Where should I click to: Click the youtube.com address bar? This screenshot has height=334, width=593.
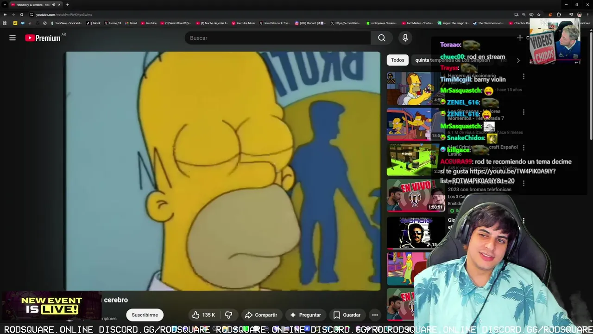pos(273,14)
